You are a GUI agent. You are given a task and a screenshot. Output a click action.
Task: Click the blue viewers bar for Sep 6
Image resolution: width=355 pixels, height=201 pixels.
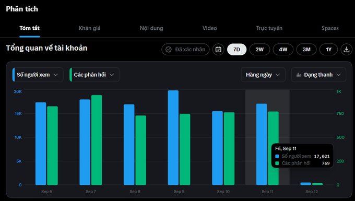click(41, 144)
